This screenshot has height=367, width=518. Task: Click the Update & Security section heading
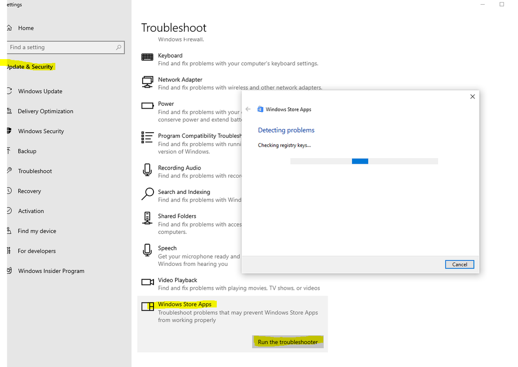click(30, 67)
